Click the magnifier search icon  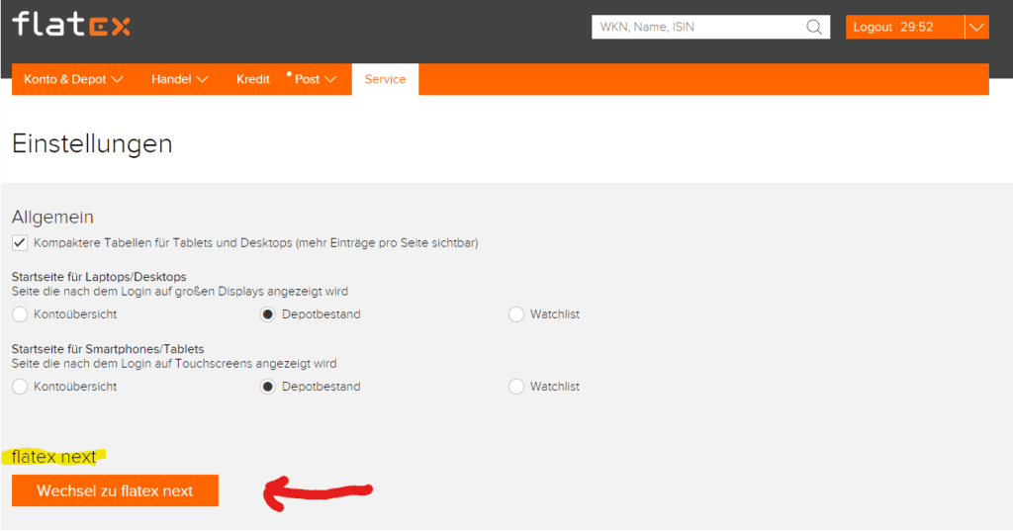tap(814, 27)
